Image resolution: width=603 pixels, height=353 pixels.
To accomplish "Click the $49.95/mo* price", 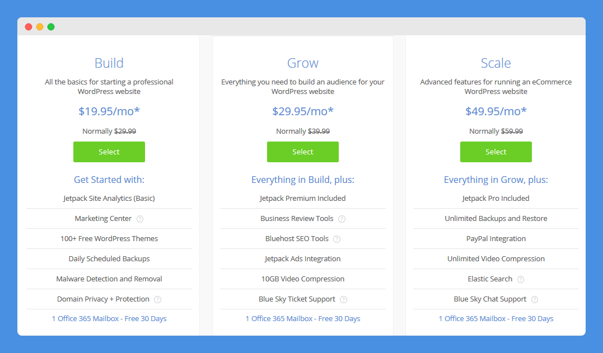I will pos(496,111).
